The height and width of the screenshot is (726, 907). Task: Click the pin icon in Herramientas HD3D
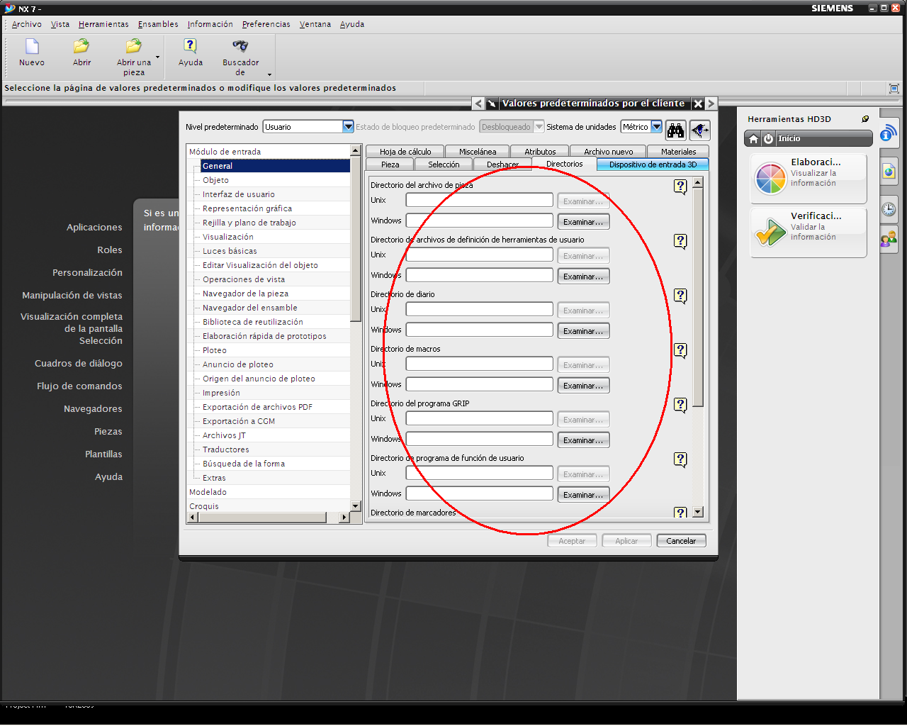pos(865,119)
